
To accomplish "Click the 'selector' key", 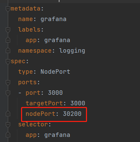I will 33,124.
